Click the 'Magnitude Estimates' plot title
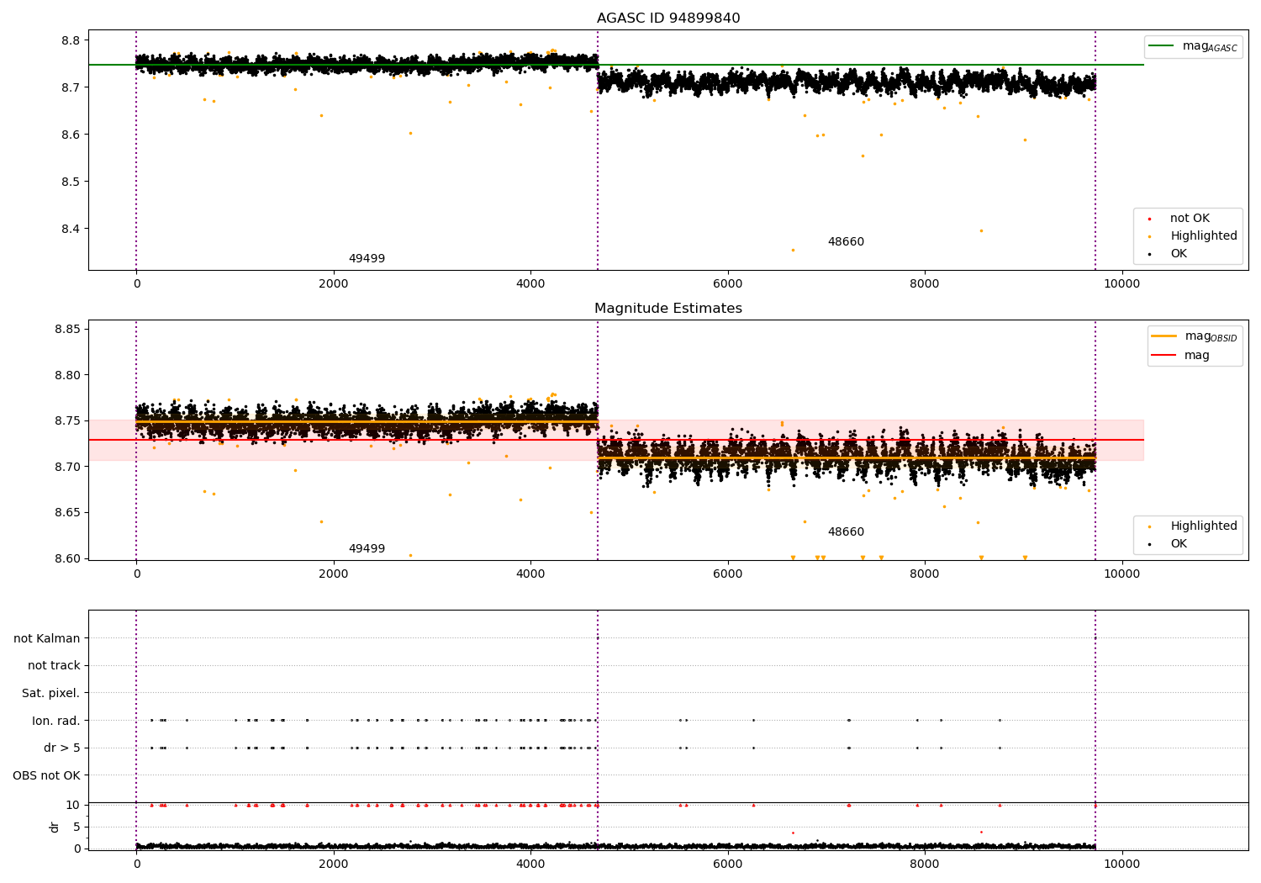Image resolution: width=1261 pixels, height=883 pixels. pyautogui.click(x=668, y=309)
